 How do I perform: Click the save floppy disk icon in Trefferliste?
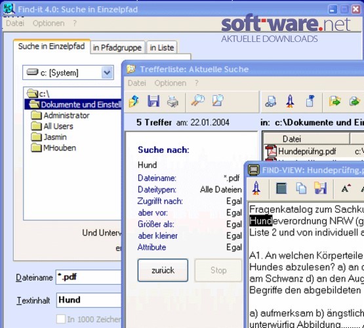coord(153,101)
